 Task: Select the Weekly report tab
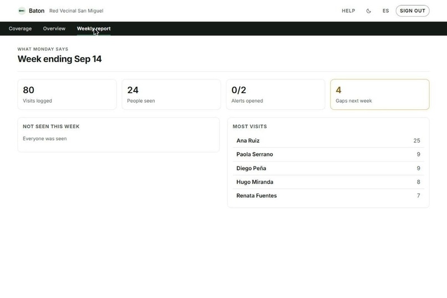pyautogui.click(x=94, y=28)
